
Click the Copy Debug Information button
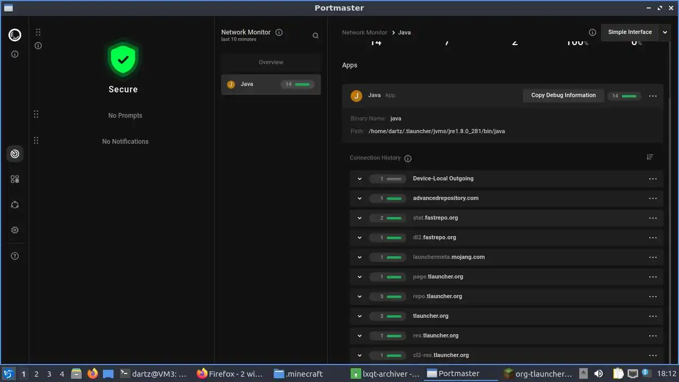(563, 95)
